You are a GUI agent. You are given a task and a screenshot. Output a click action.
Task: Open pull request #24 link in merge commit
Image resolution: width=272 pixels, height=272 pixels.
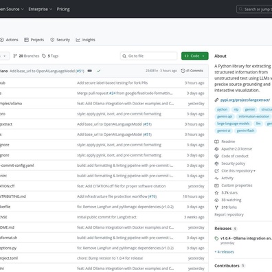click(x=113, y=93)
